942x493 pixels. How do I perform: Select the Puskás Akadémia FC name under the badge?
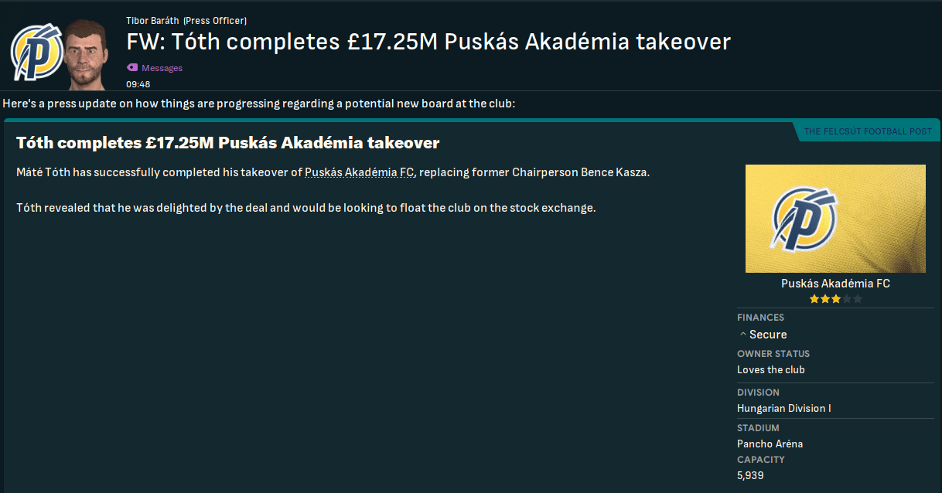[835, 284]
